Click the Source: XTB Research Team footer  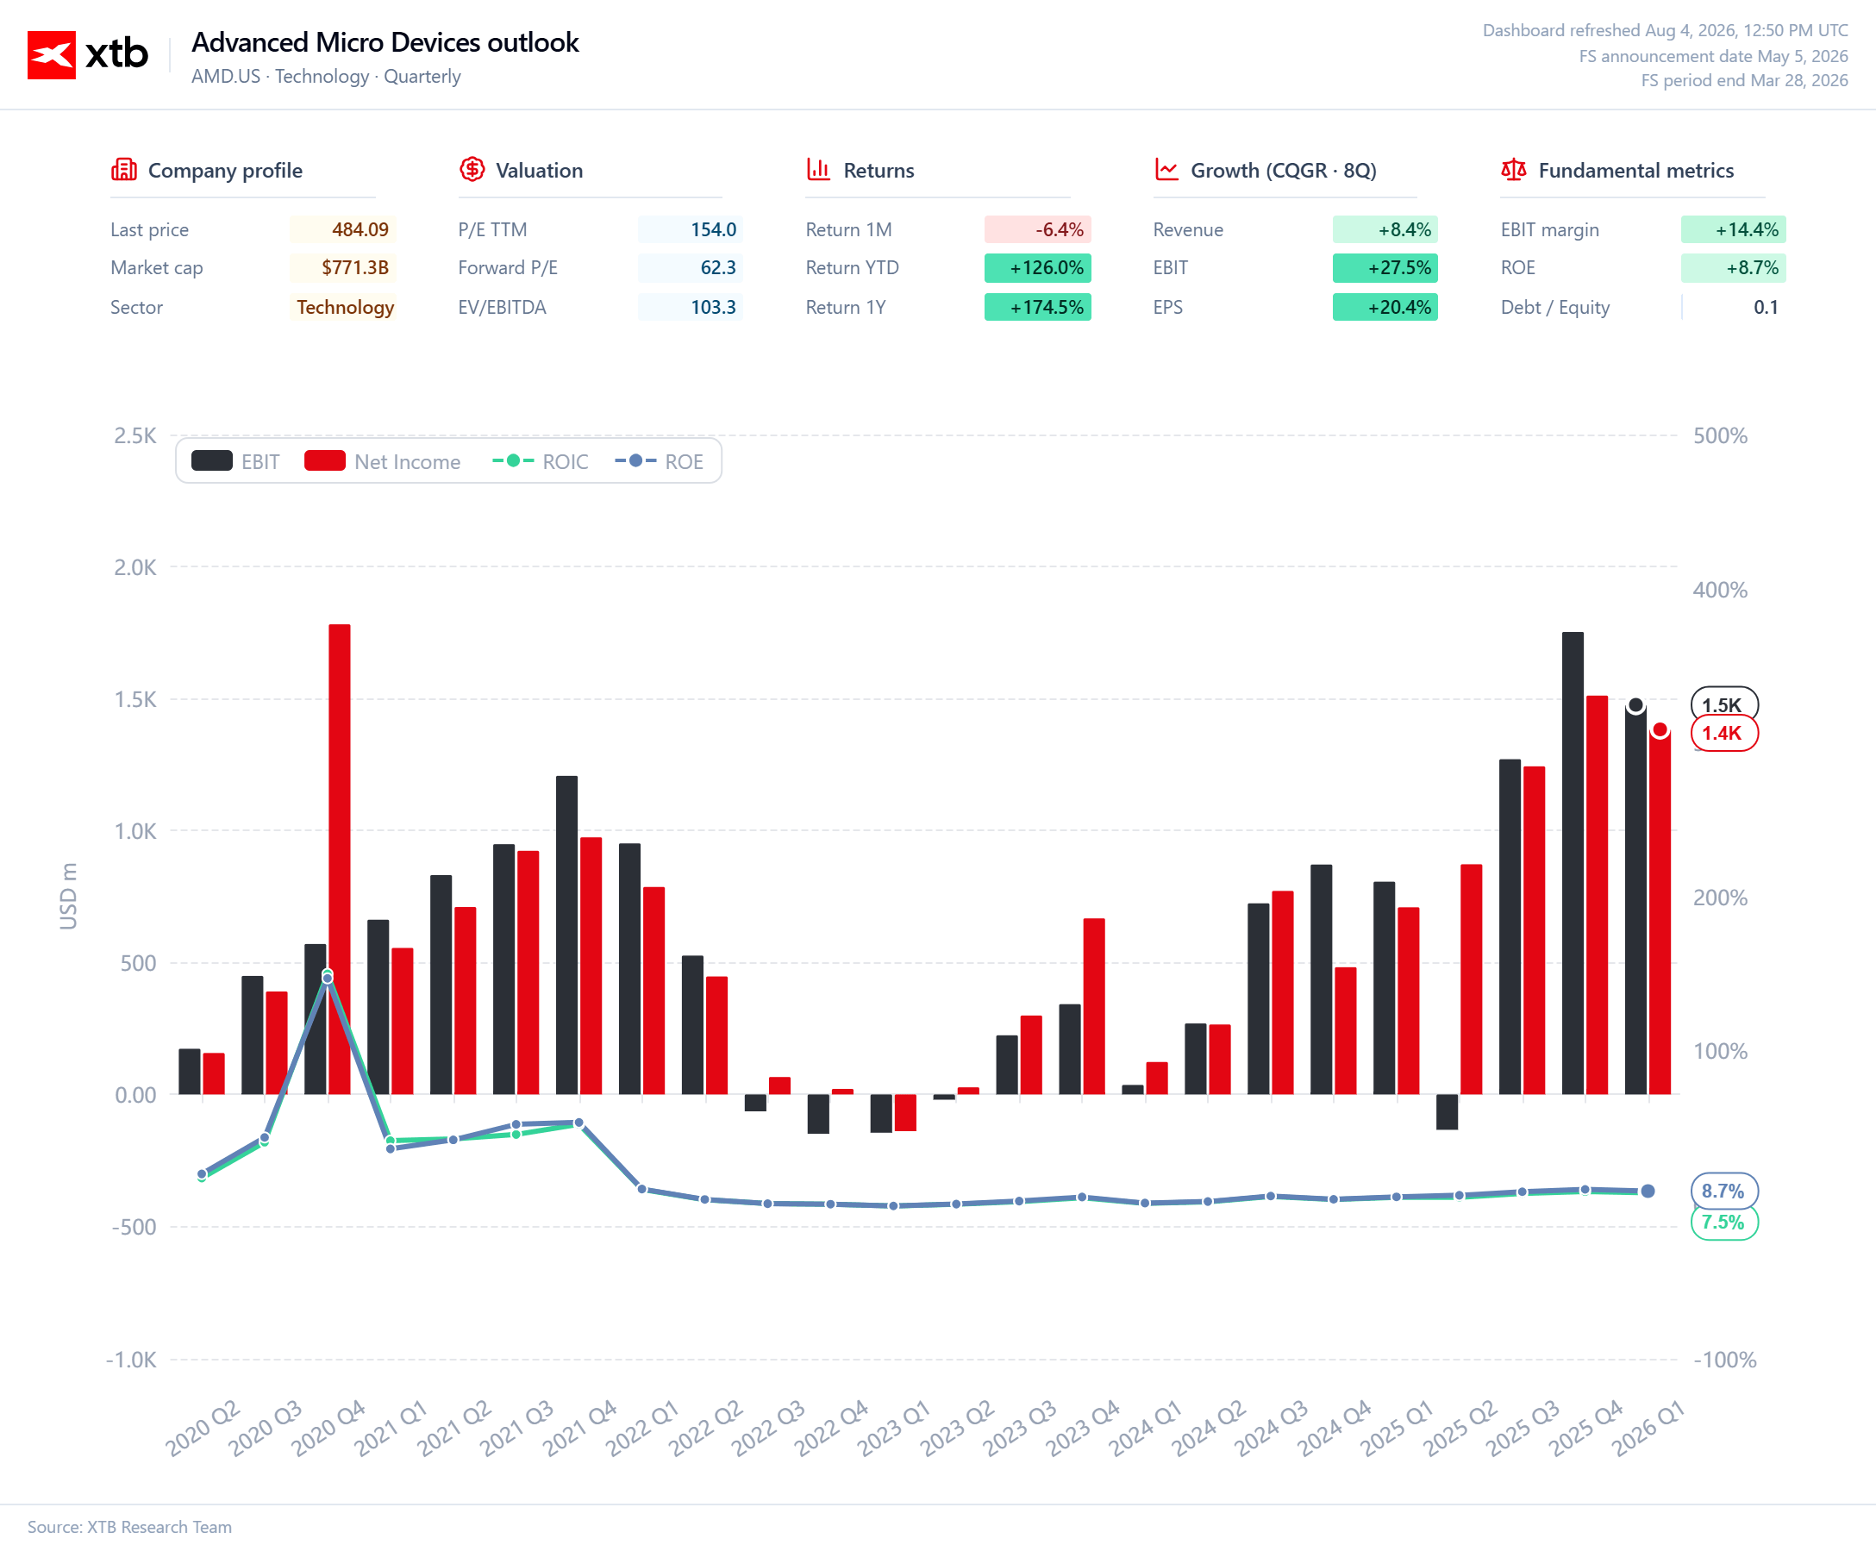tap(130, 1526)
